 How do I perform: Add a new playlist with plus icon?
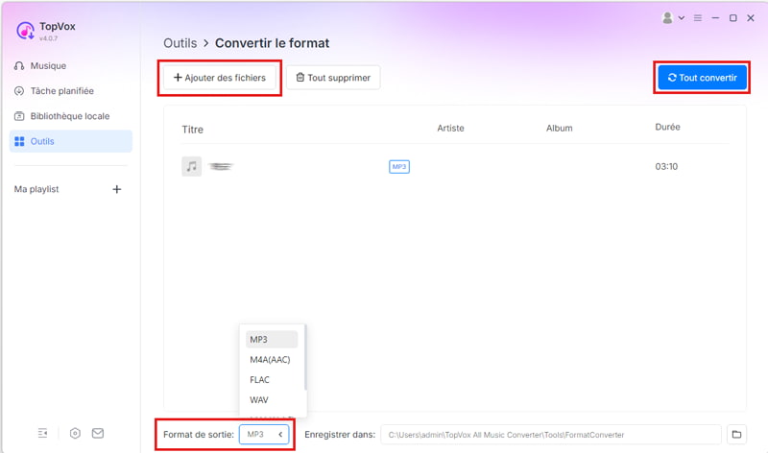click(x=116, y=189)
